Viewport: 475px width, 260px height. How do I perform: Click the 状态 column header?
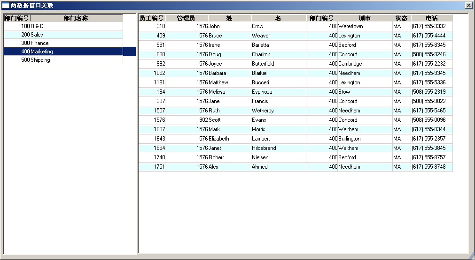[x=401, y=18]
